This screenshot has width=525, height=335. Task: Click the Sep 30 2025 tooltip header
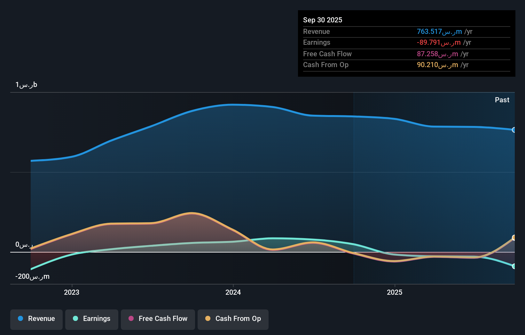(x=323, y=20)
